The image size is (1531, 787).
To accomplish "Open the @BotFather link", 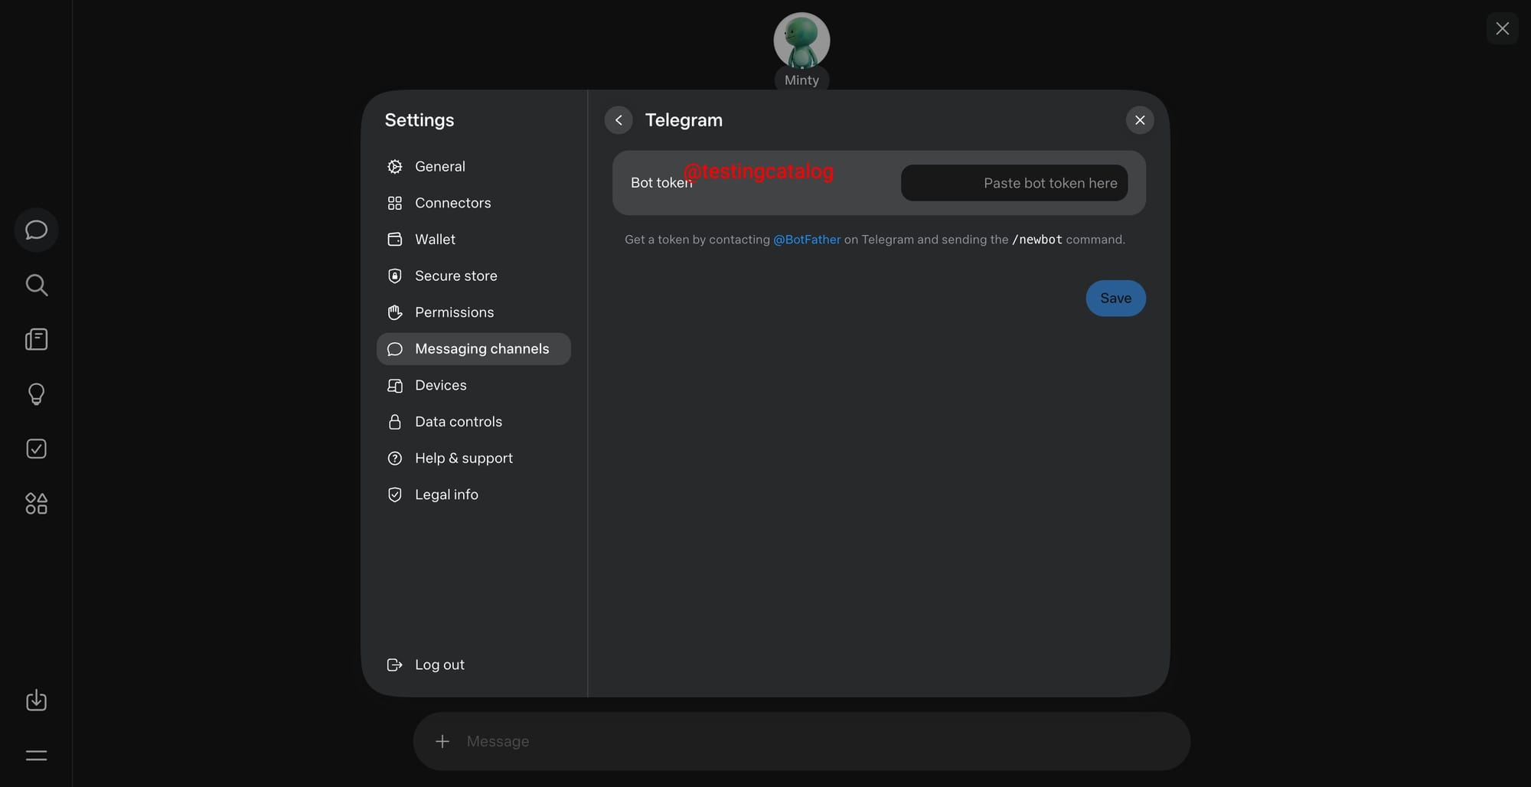I will 807,240.
